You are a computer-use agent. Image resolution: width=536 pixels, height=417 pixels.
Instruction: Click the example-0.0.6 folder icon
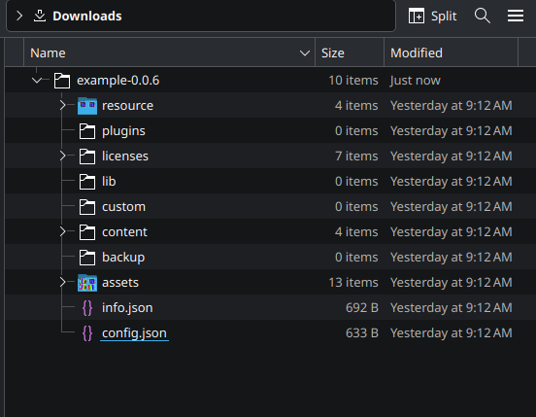tap(62, 81)
